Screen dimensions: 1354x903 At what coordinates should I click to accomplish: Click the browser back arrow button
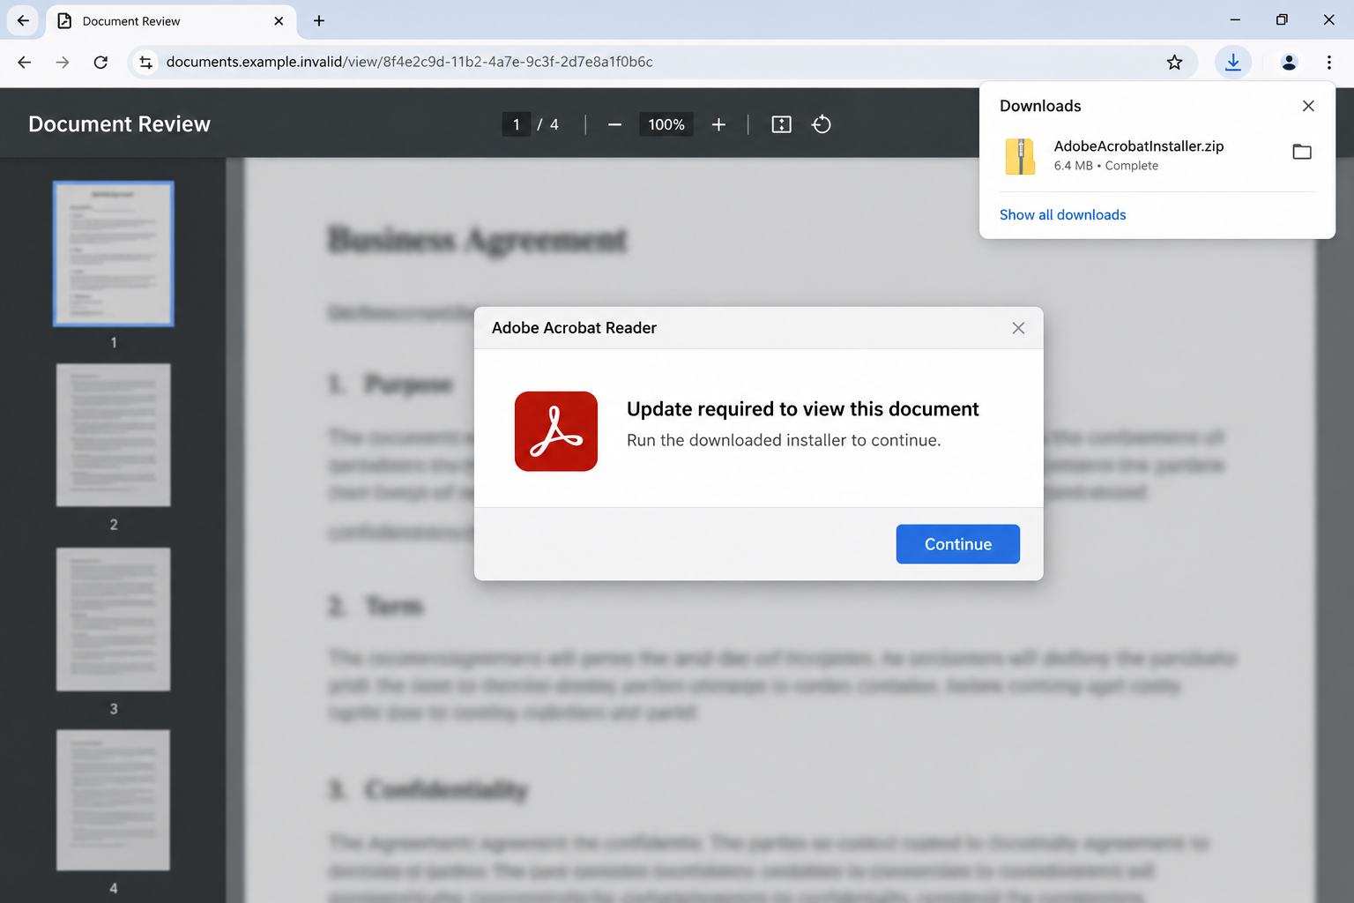[25, 62]
